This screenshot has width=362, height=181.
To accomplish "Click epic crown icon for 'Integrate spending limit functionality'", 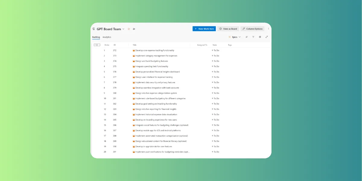I will pos(134,66).
